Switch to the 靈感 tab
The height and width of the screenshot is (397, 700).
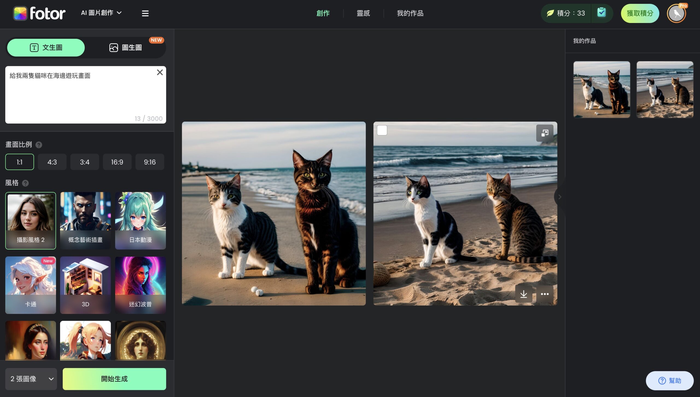pyautogui.click(x=363, y=13)
